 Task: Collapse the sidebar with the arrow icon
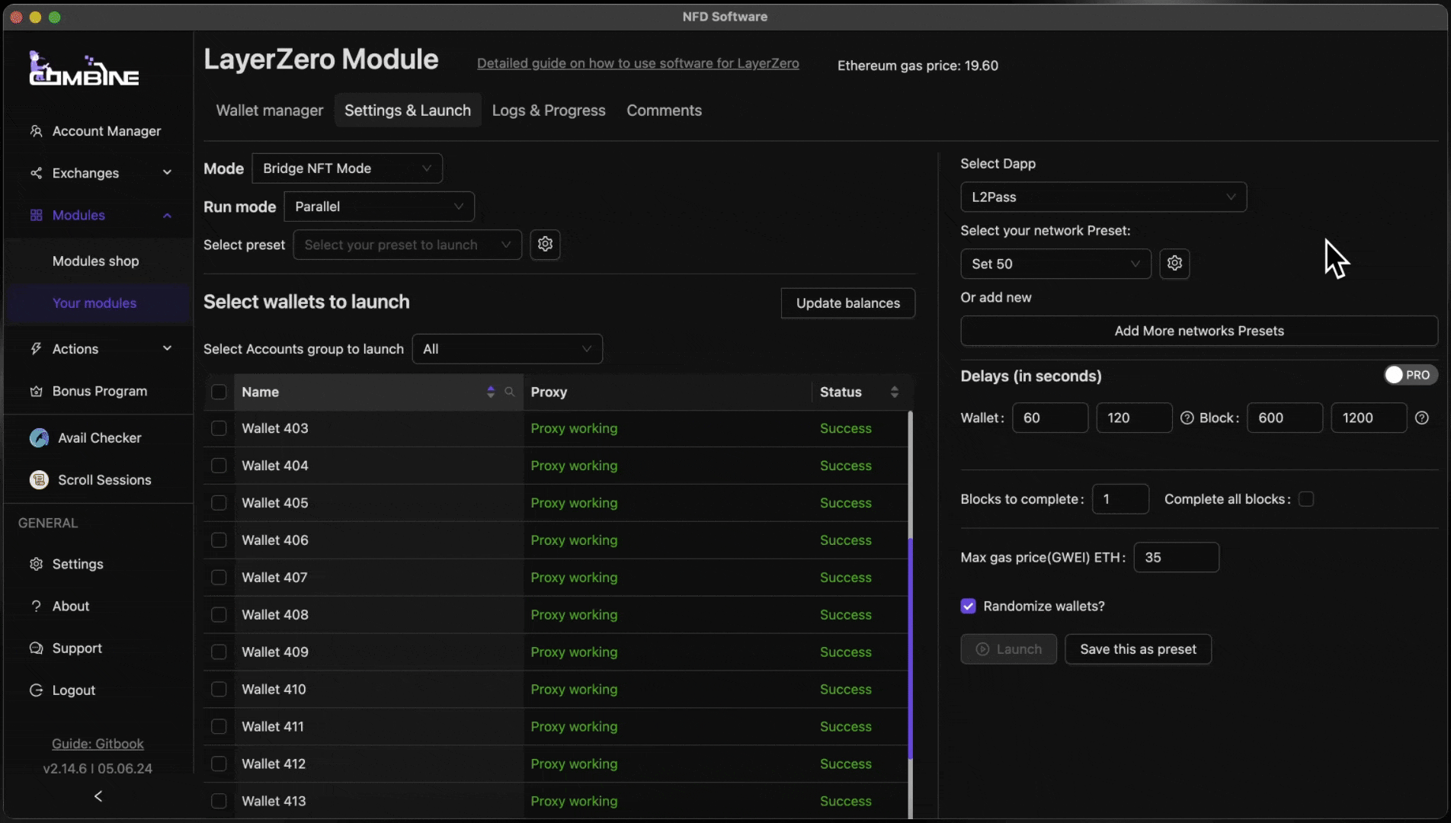point(98,796)
